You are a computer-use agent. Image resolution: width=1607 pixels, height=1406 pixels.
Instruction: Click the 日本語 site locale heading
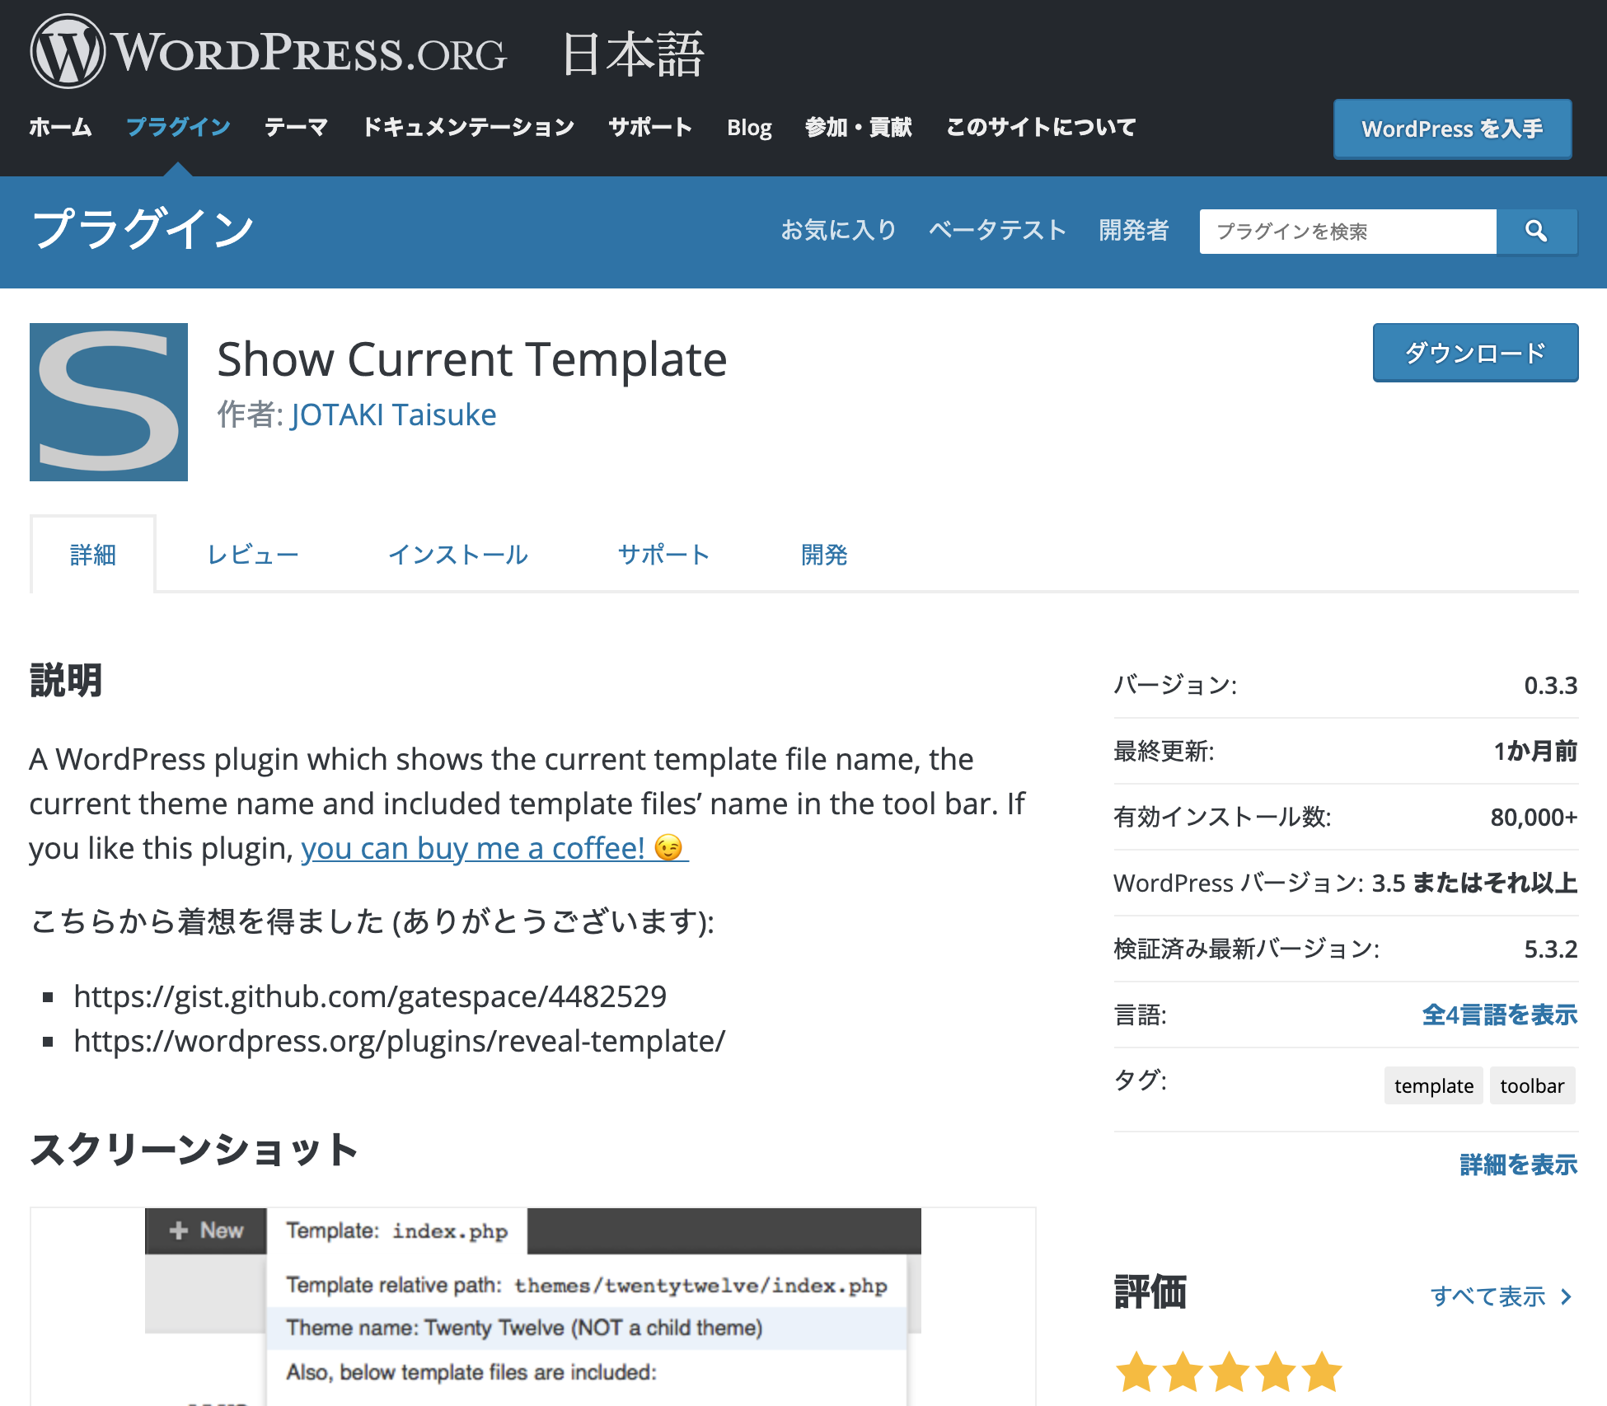[x=633, y=54]
